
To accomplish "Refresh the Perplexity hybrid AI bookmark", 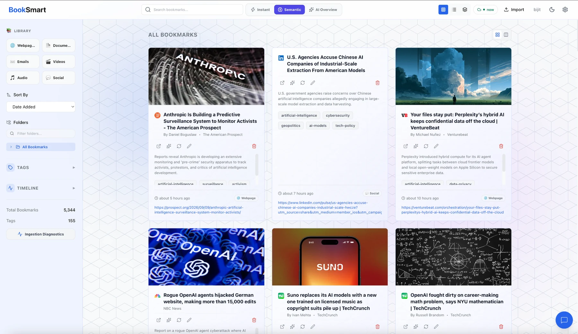I will [426, 146].
